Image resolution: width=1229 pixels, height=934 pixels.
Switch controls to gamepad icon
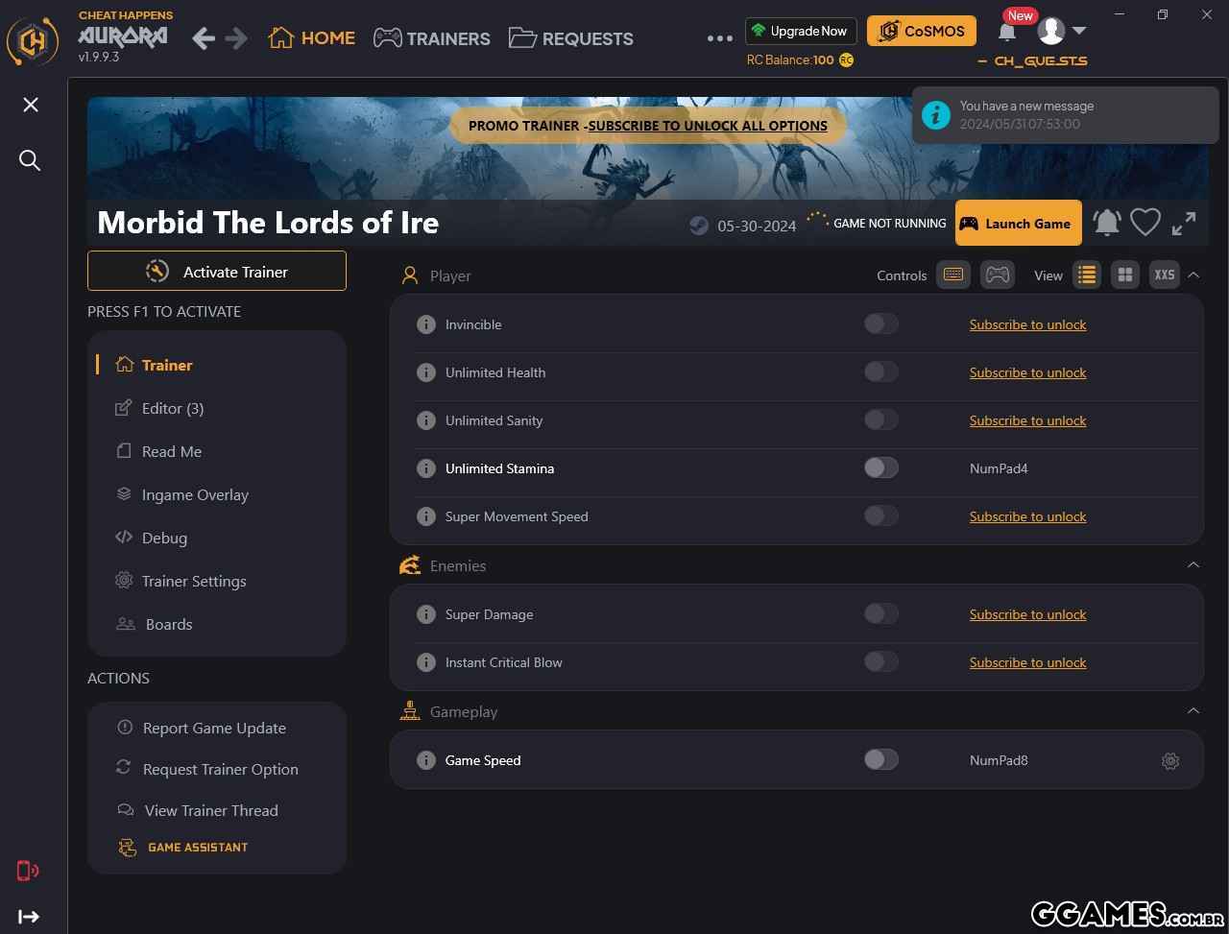pos(998,275)
